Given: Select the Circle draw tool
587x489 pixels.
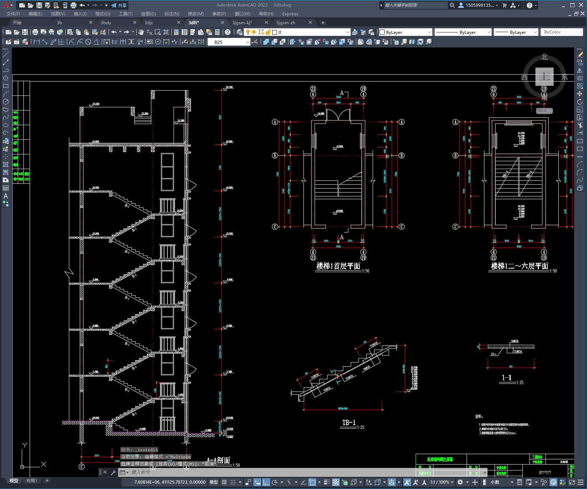Looking at the screenshot, I should [x=6, y=102].
